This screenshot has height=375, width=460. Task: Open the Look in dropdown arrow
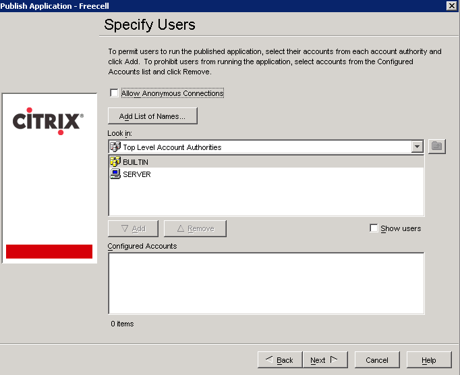coord(417,147)
